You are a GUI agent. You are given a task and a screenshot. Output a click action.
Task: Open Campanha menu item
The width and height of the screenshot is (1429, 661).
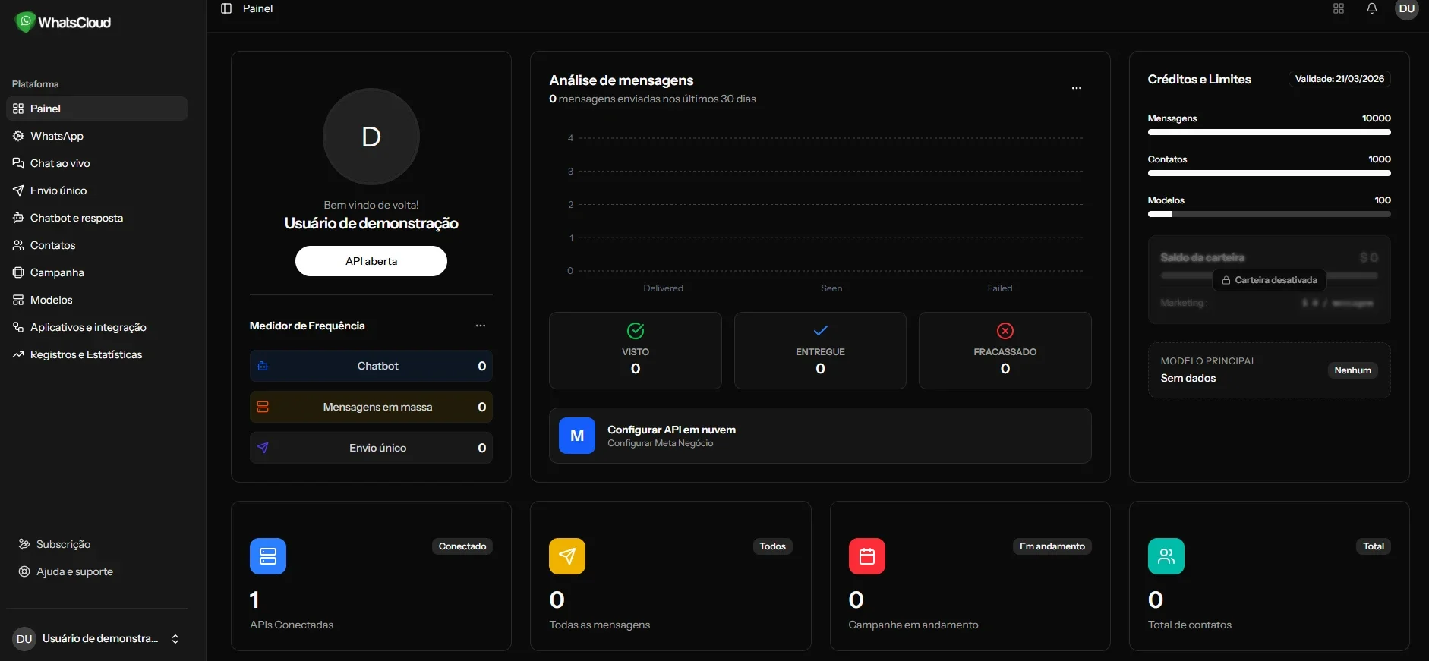tap(96, 272)
